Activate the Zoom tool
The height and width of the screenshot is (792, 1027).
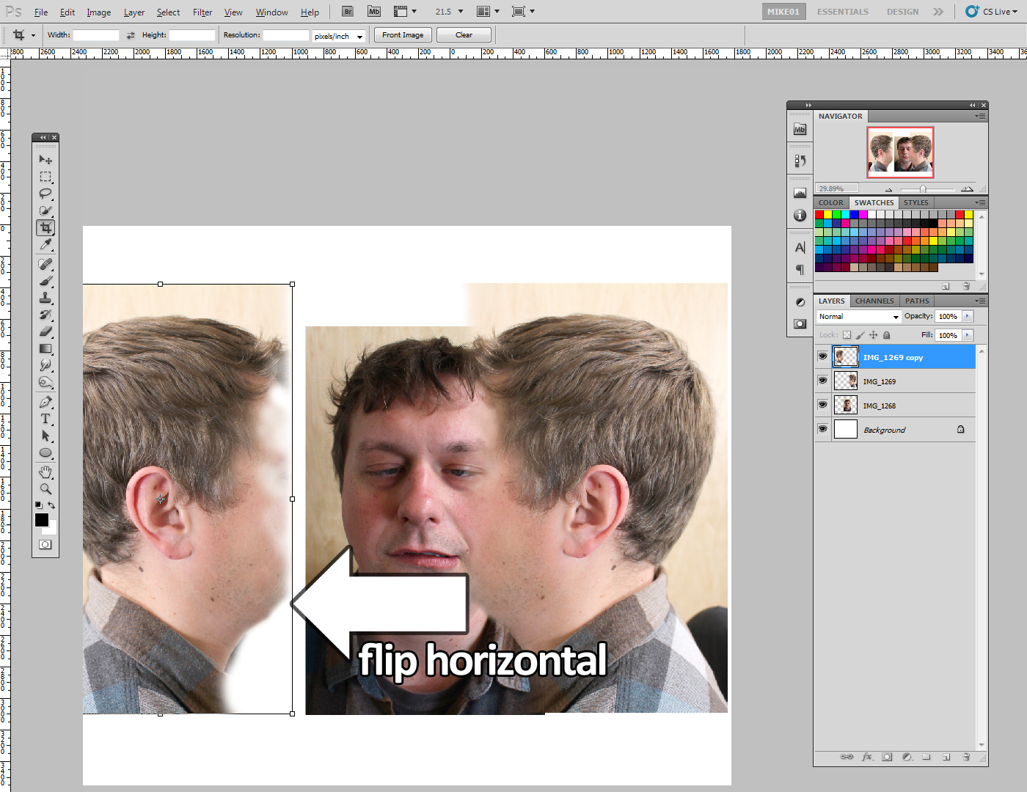[x=45, y=488]
